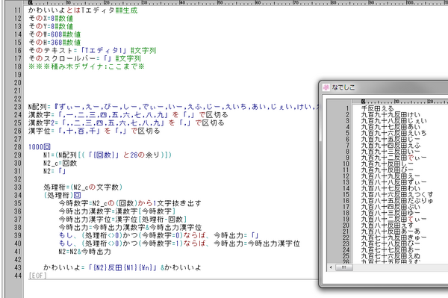Click code line かわいいよとはTエディタ
This screenshot has width=448, height=298.
[83, 10]
